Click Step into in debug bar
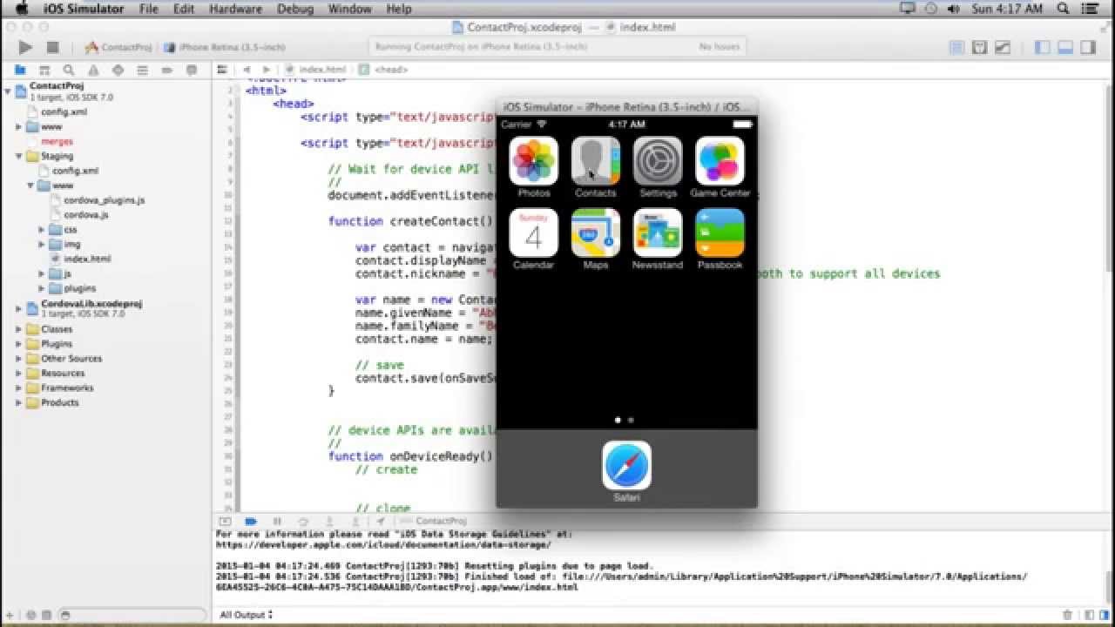Image resolution: width=1115 pixels, height=627 pixels. (329, 521)
